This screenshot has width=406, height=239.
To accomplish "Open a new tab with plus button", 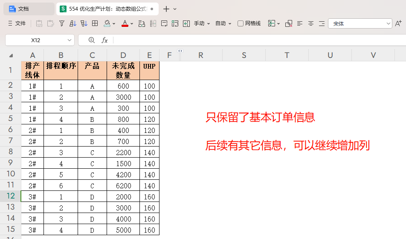I will [166, 9].
